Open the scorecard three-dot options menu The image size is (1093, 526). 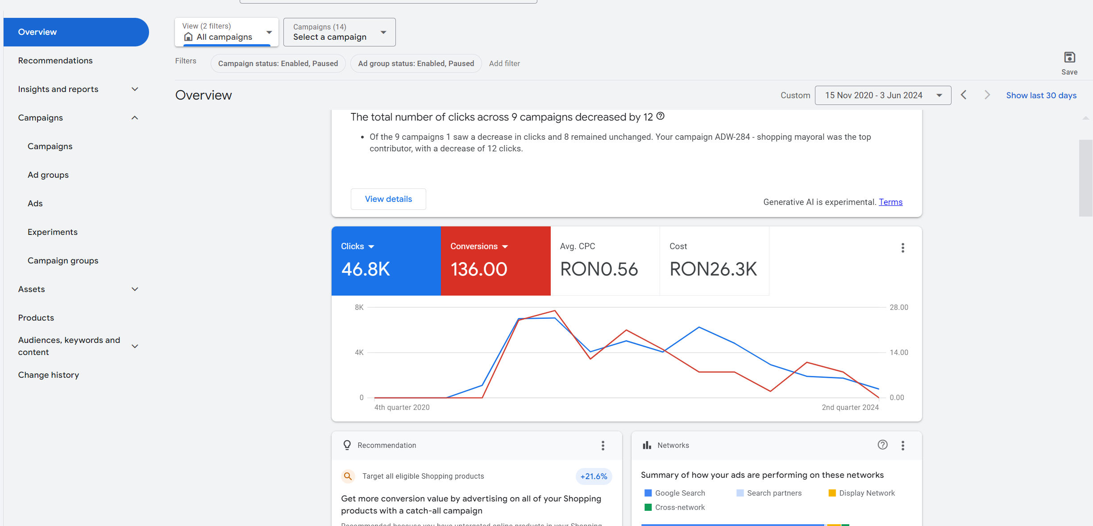coord(902,248)
